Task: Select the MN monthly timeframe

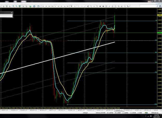Action: point(68,6)
